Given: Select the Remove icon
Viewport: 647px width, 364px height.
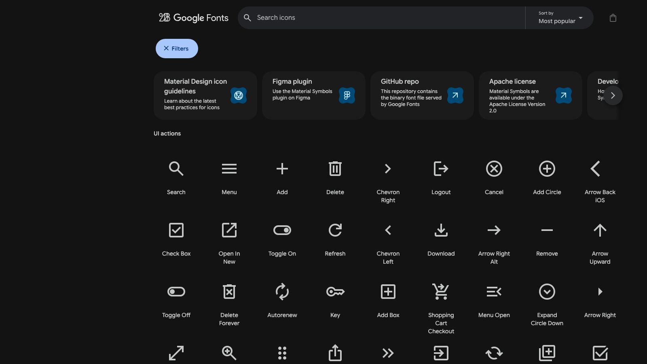Looking at the screenshot, I should pos(547,230).
